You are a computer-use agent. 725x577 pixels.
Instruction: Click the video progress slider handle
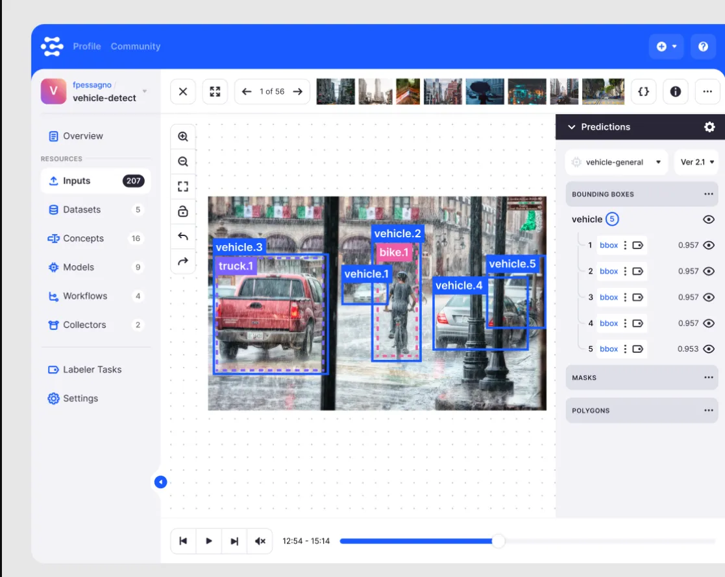click(x=498, y=541)
